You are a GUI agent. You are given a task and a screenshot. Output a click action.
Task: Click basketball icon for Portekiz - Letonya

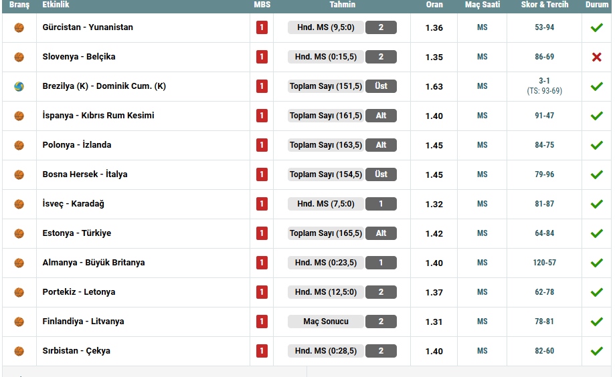19,292
